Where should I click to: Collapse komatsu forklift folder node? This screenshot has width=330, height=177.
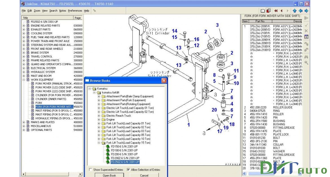click(x=94, y=92)
